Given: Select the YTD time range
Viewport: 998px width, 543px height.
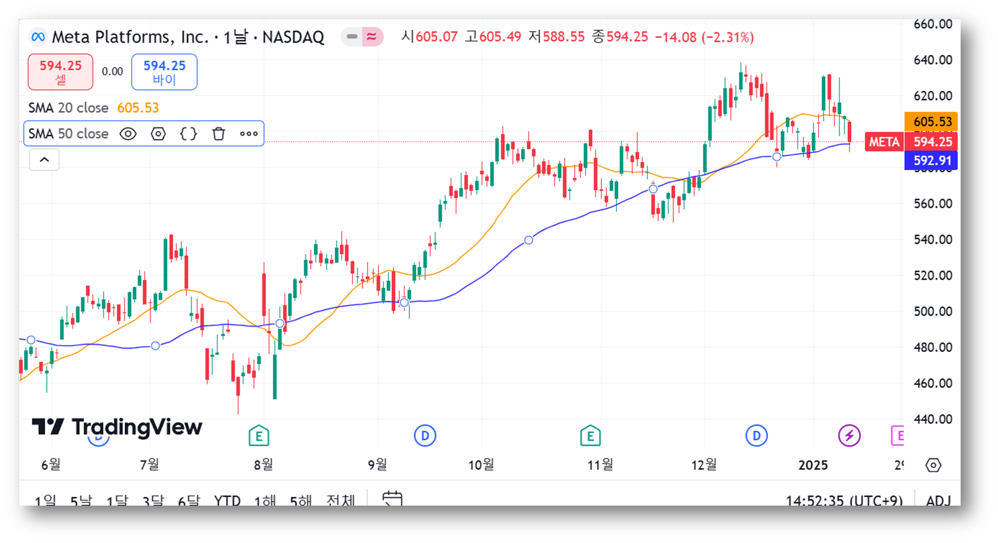Looking at the screenshot, I should (227, 500).
